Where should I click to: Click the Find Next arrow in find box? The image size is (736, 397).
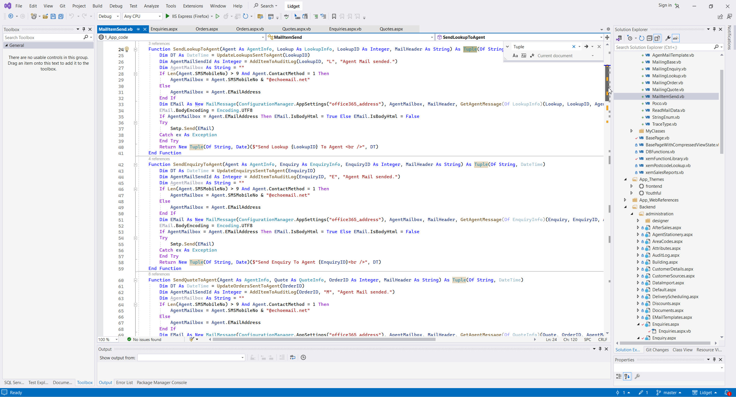coord(586,47)
